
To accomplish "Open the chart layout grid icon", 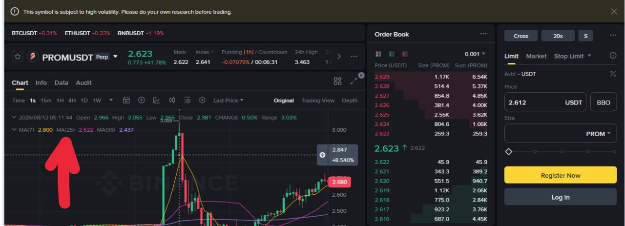I will (337, 81).
